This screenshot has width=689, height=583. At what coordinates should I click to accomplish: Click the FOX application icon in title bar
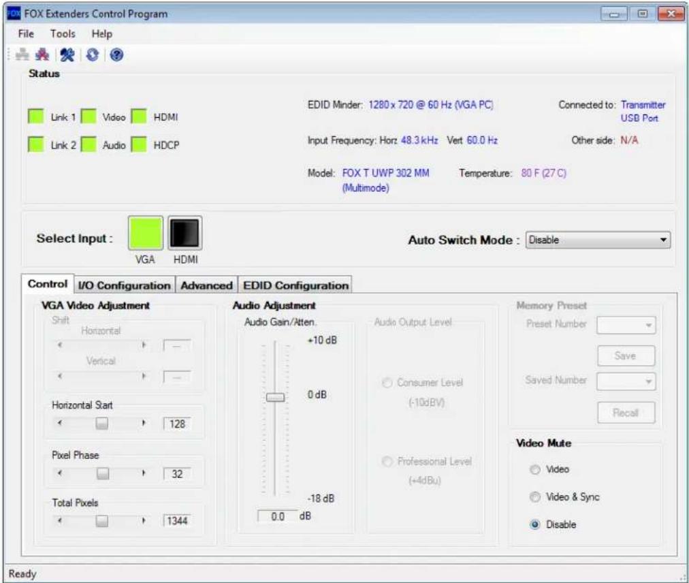14,14
